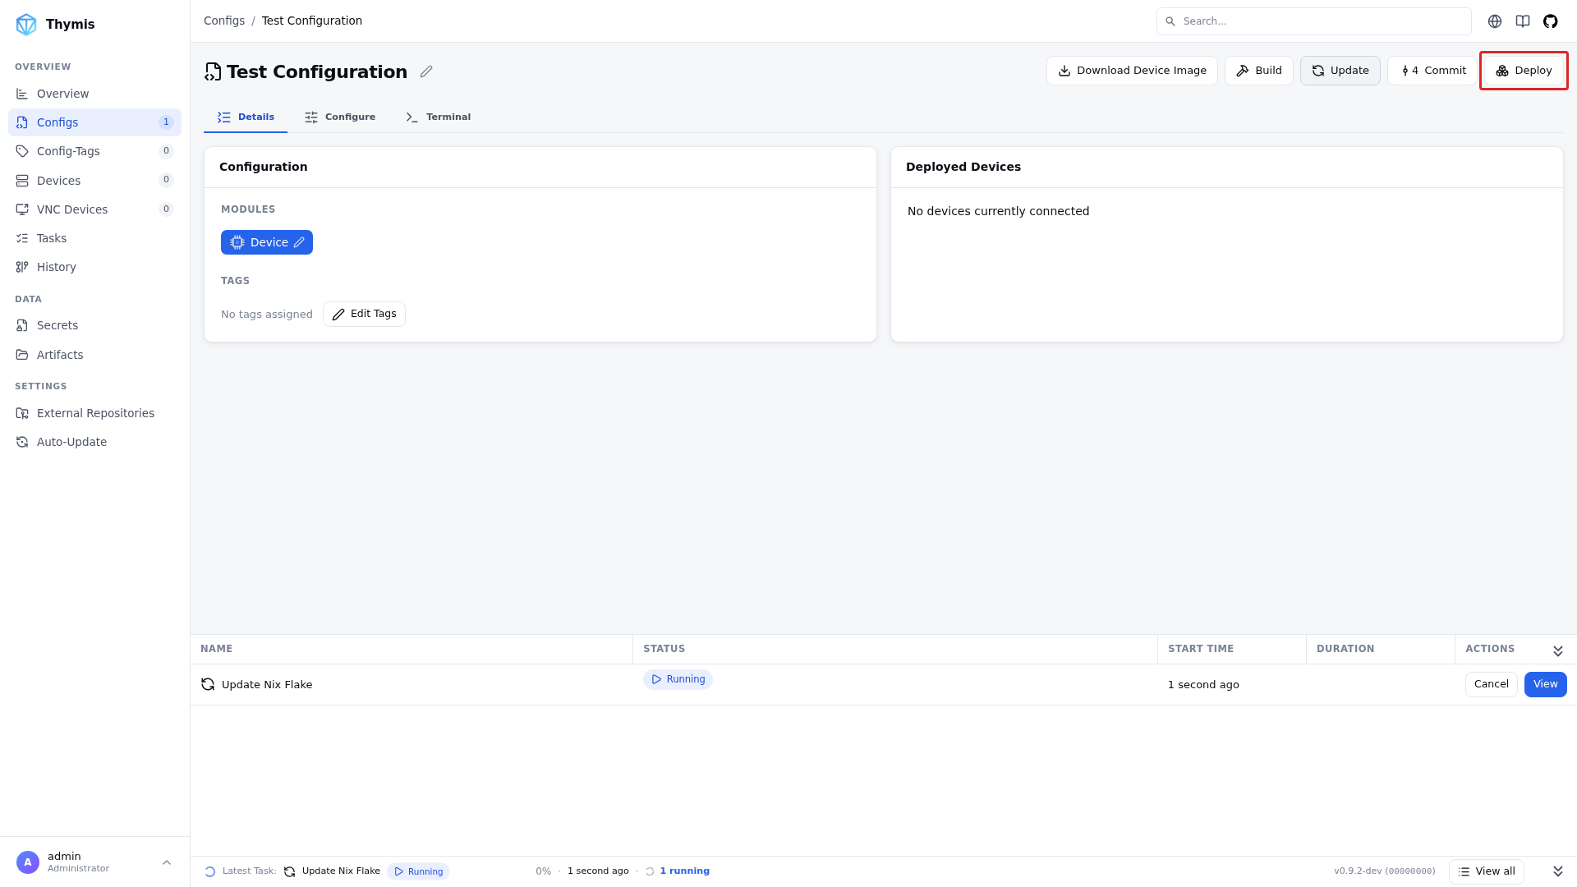Focus the Search input field
Screen dimensions: 1577x887
1313,21
